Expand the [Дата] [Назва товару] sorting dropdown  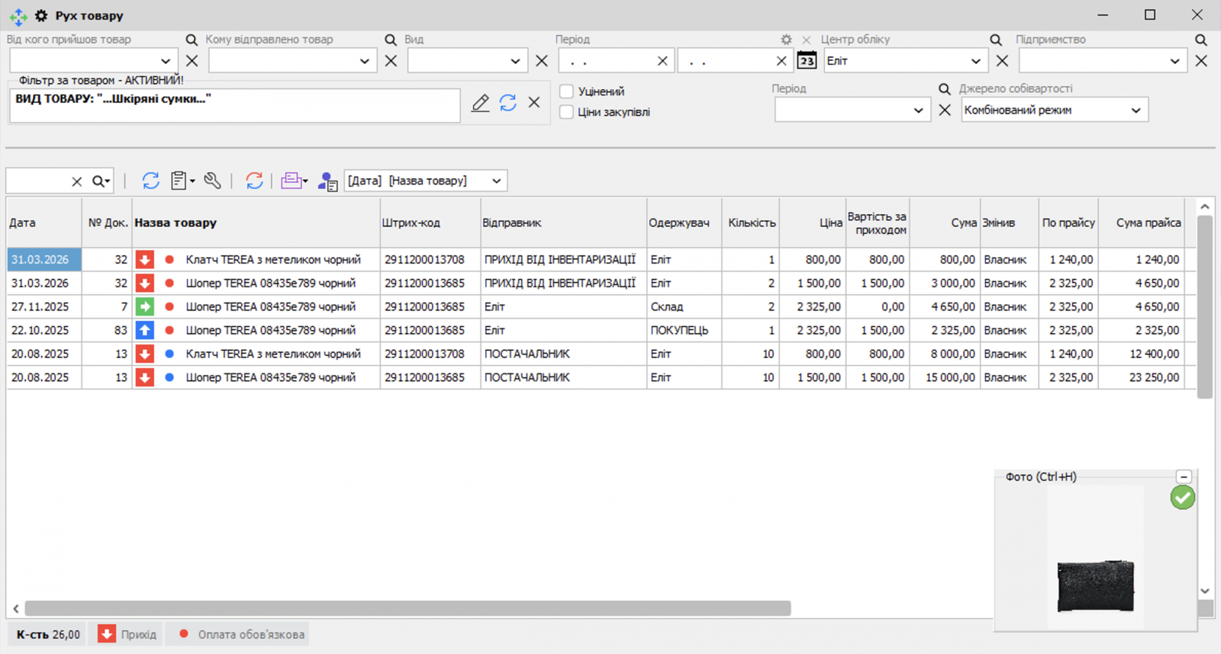point(496,181)
